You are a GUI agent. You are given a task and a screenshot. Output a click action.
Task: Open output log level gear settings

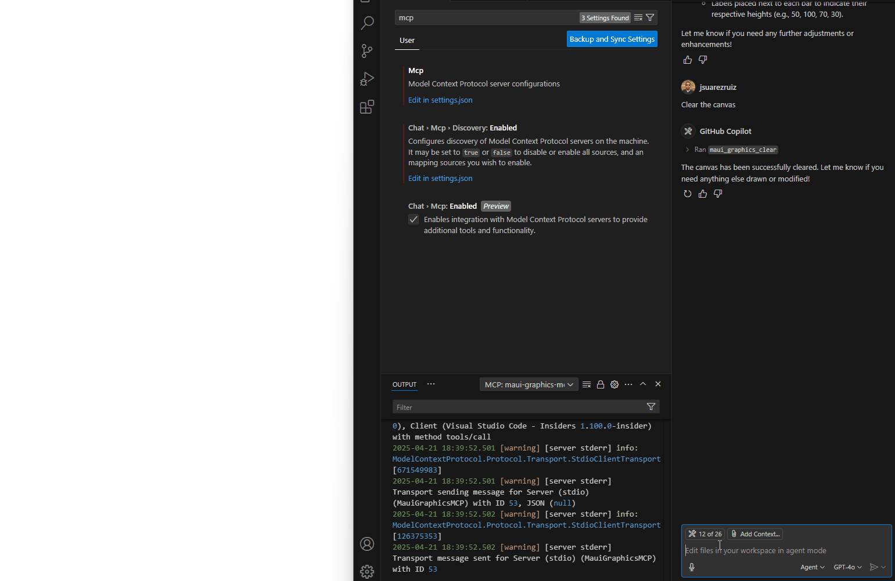click(x=614, y=384)
